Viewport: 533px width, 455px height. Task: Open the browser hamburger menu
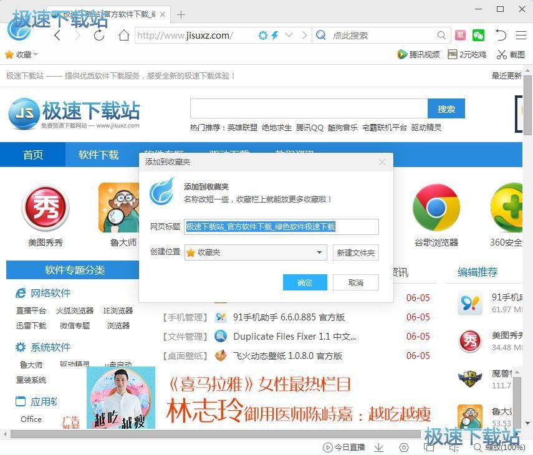click(x=521, y=35)
